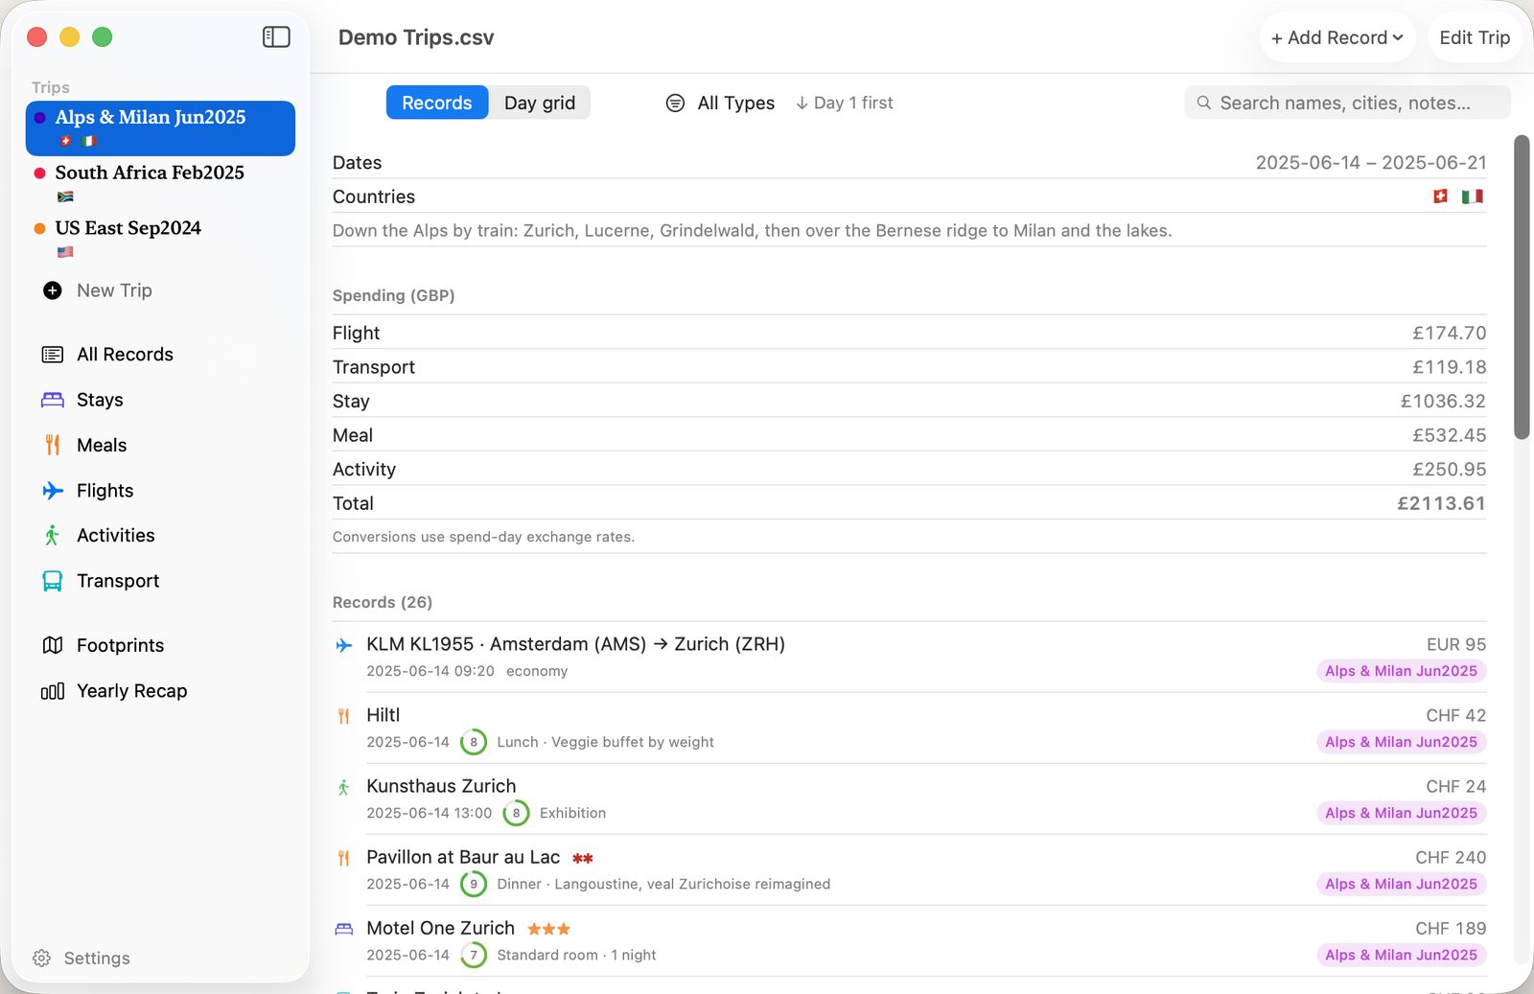This screenshot has width=1534, height=994.
Task: Click the red color dot of South Africa trip
Action: [39, 173]
